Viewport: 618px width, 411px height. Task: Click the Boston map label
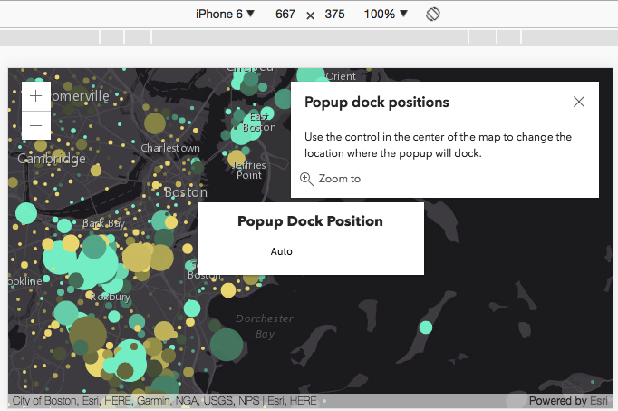[186, 192]
